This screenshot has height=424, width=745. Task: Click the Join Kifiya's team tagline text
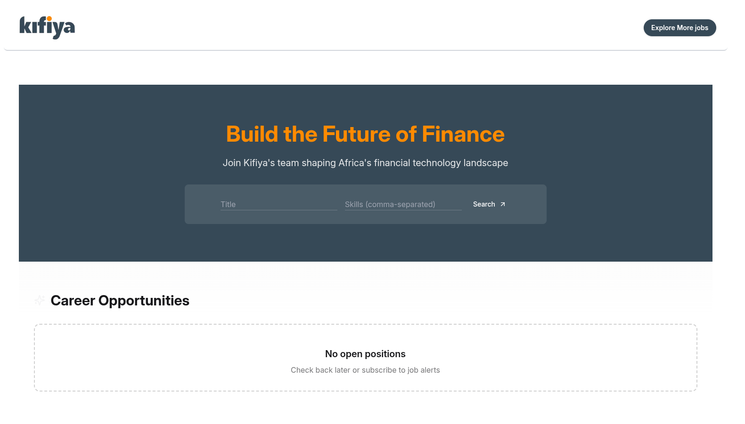pos(365,163)
